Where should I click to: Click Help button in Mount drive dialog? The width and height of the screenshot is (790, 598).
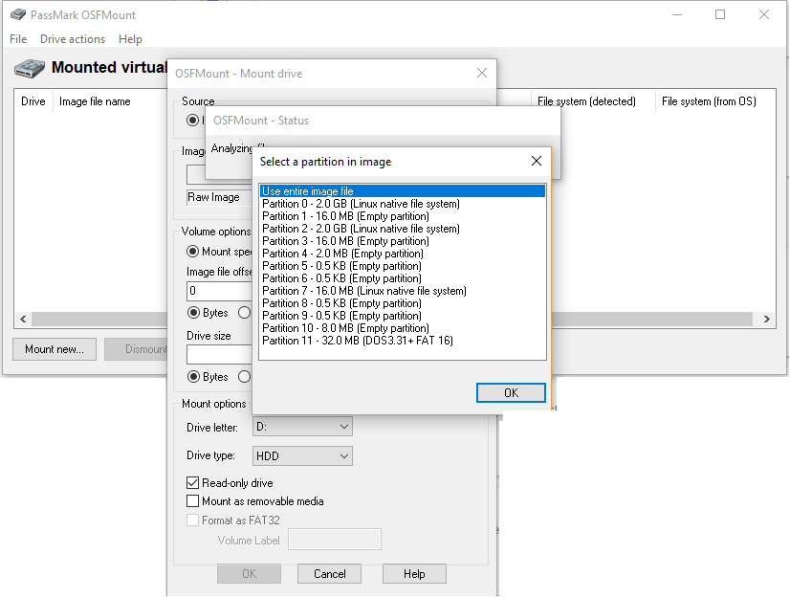[x=414, y=574]
